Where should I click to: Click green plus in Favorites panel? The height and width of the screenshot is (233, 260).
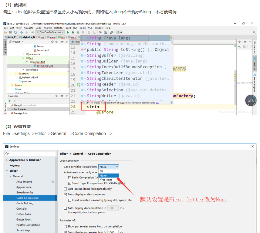pos(10,101)
